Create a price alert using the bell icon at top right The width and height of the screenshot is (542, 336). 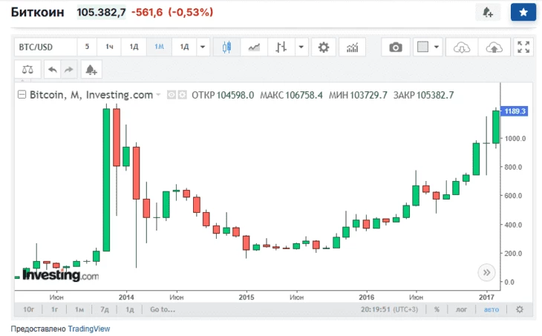click(x=487, y=13)
